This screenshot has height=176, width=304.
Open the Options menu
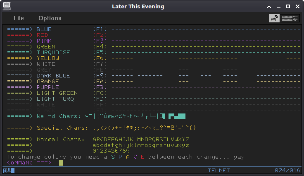click(50, 18)
